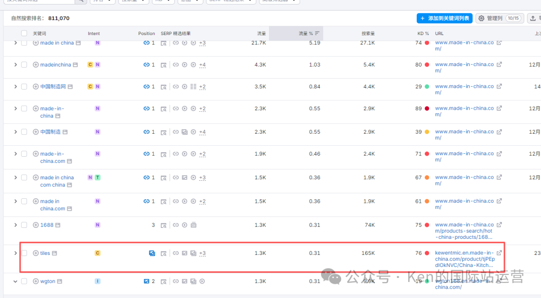Expand the made in china com china row
Screen dimensions: 541x298
(x=15, y=178)
